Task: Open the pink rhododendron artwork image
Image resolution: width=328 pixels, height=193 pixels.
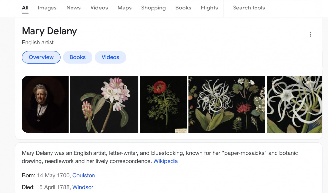Action: point(104,104)
